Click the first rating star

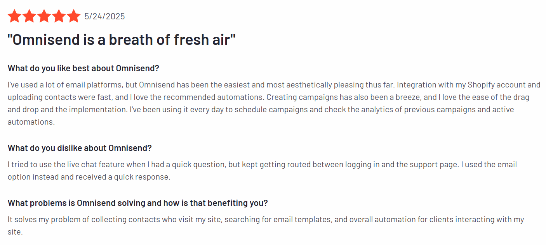click(15, 17)
